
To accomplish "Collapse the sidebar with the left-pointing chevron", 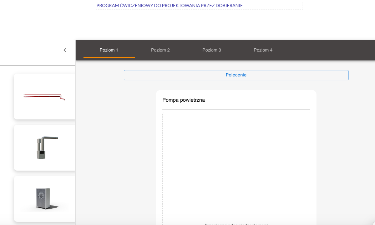I will pyautogui.click(x=65, y=50).
